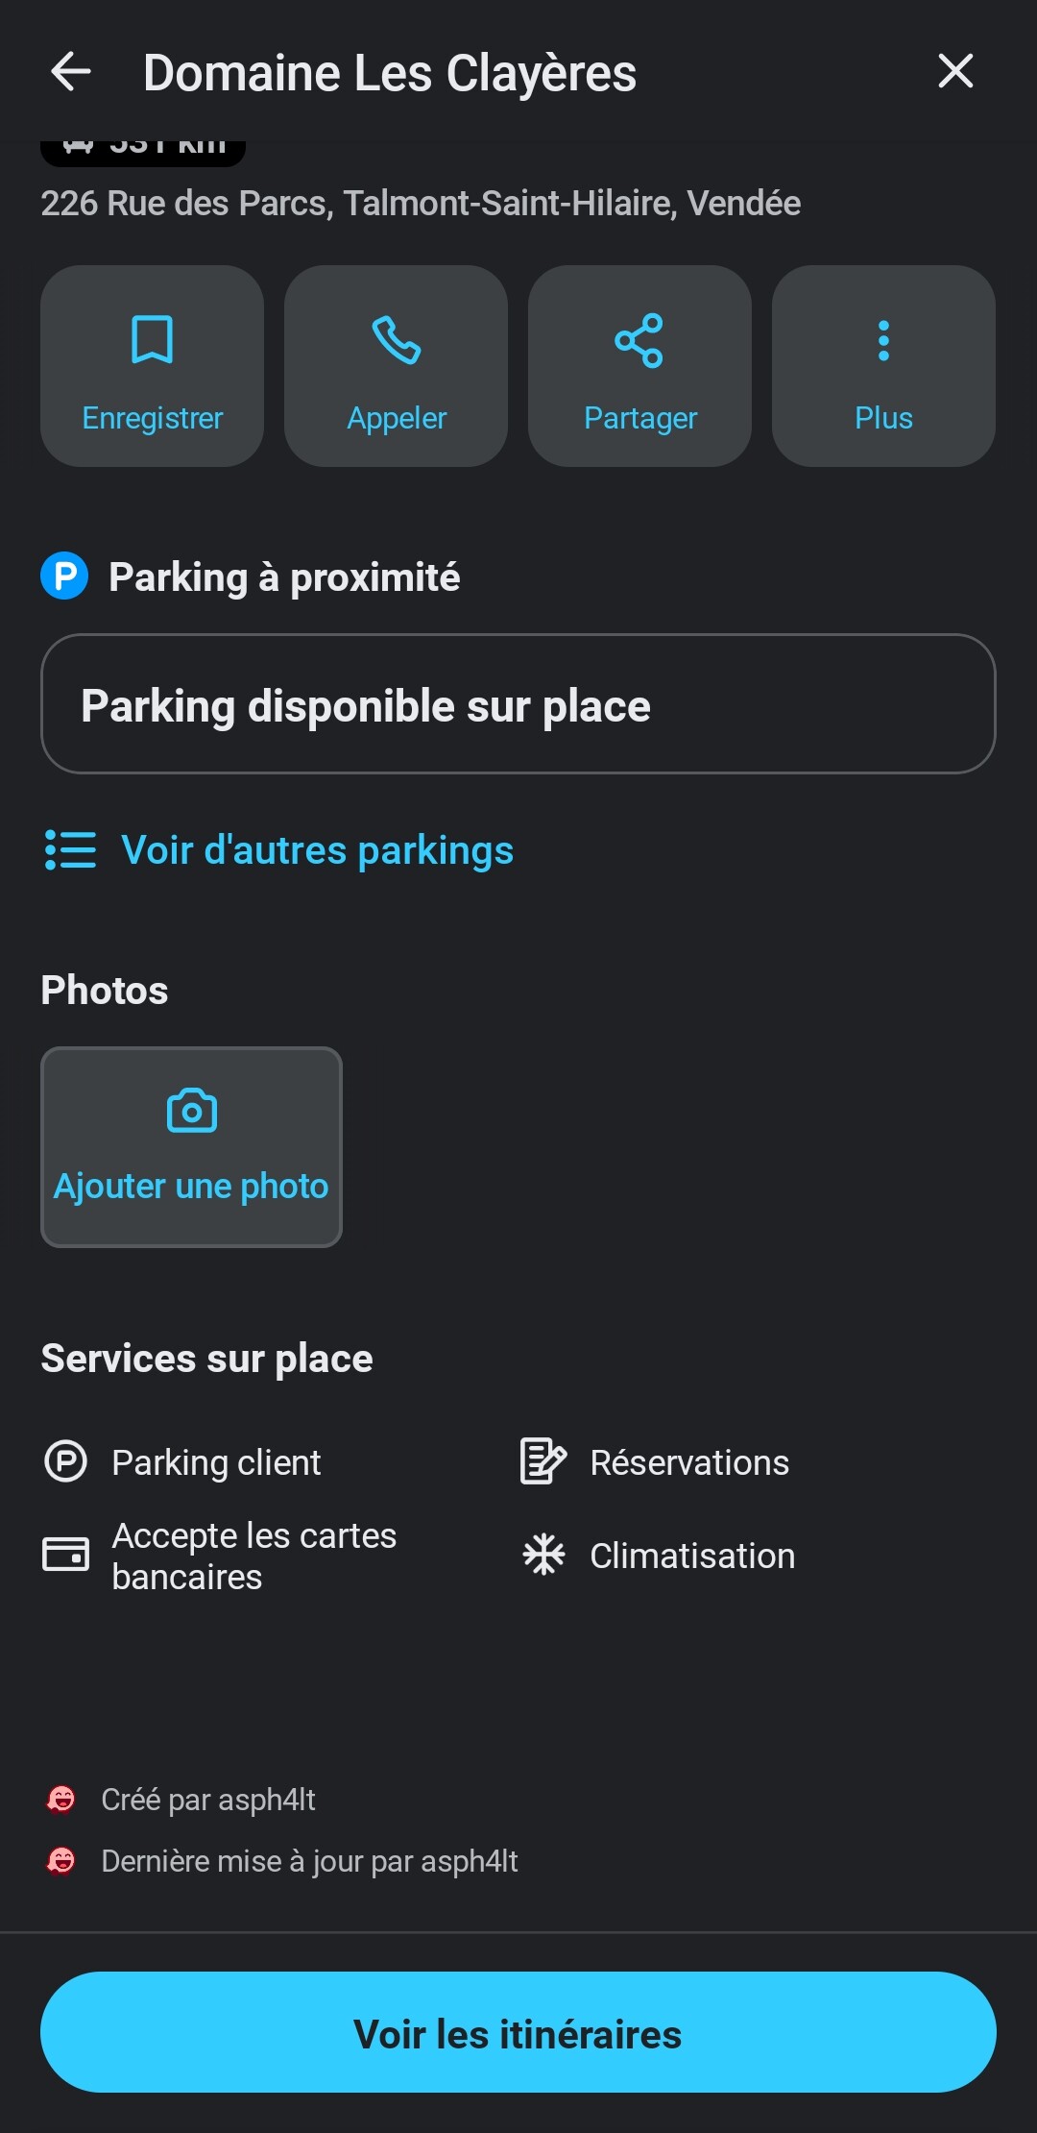Tap the Enregistrer bookmark icon

click(152, 340)
